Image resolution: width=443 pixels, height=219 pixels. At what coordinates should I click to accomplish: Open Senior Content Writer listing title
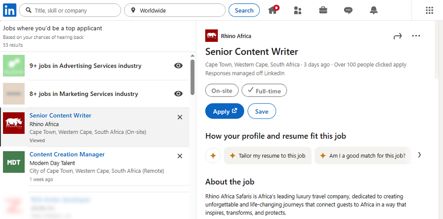click(x=61, y=116)
